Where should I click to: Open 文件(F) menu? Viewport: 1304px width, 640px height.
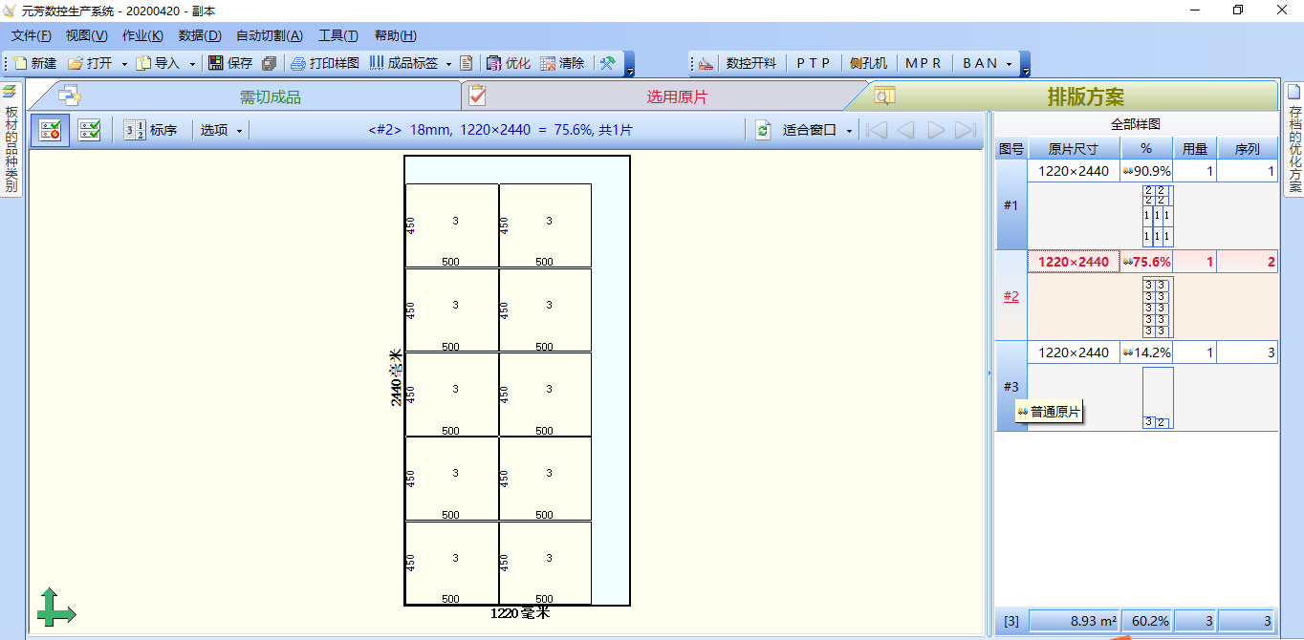[31, 35]
